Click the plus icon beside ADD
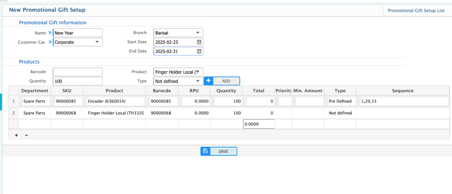 pyautogui.click(x=208, y=81)
